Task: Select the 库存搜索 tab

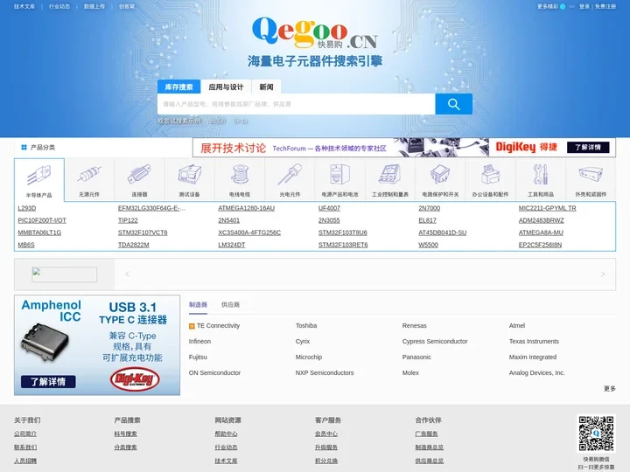Action: pyautogui.click(x=178, y=87)
